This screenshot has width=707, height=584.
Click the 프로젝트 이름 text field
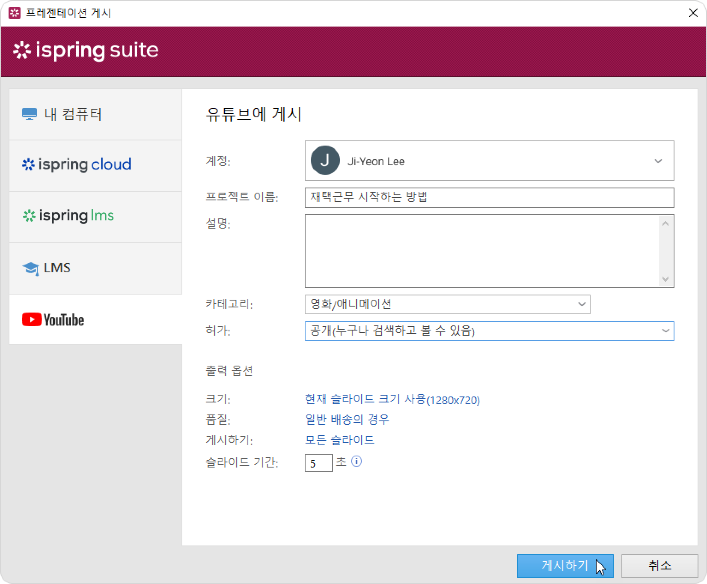coord(489,198)
